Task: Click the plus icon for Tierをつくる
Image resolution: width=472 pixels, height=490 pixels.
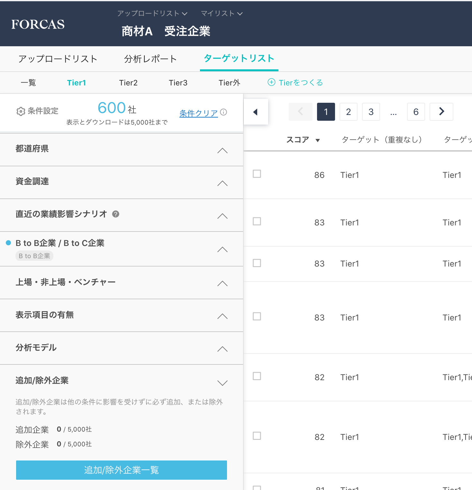Action: 271,83
